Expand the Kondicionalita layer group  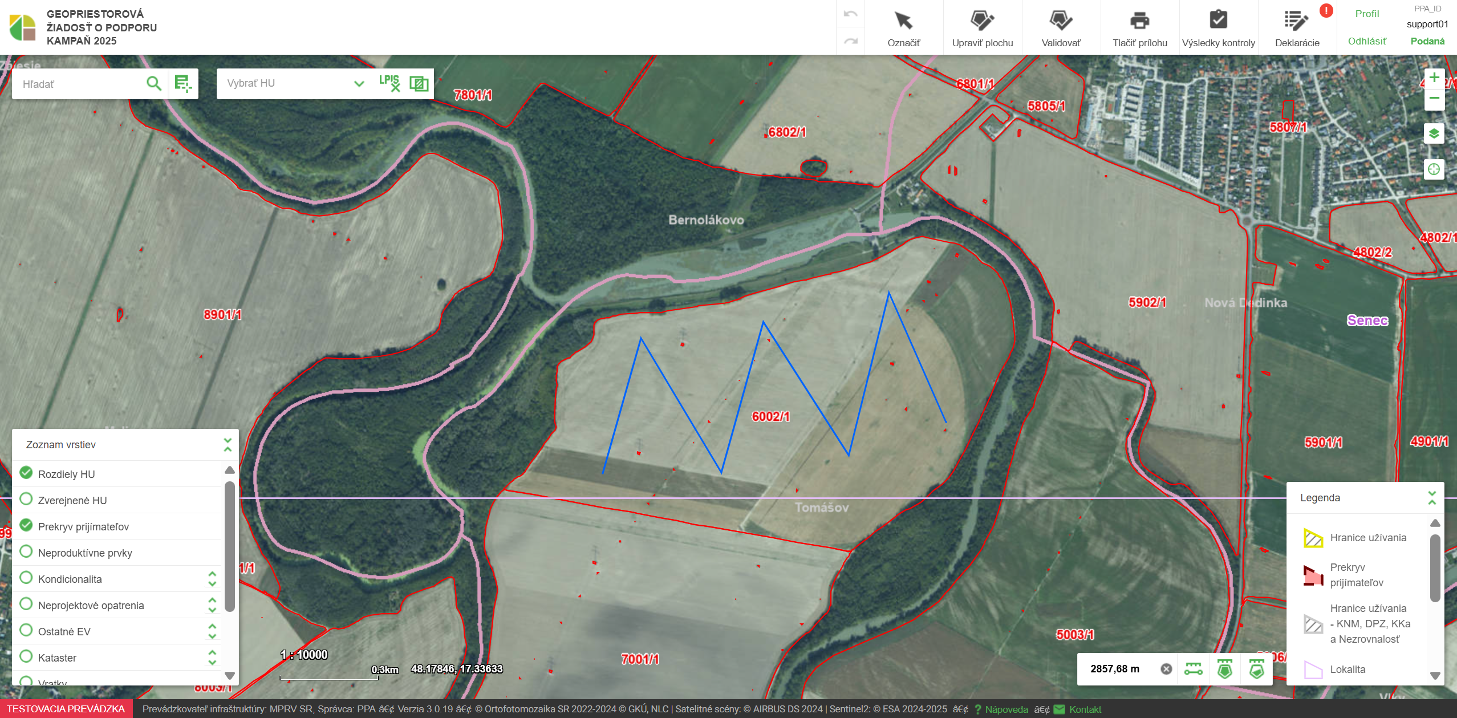212,579
